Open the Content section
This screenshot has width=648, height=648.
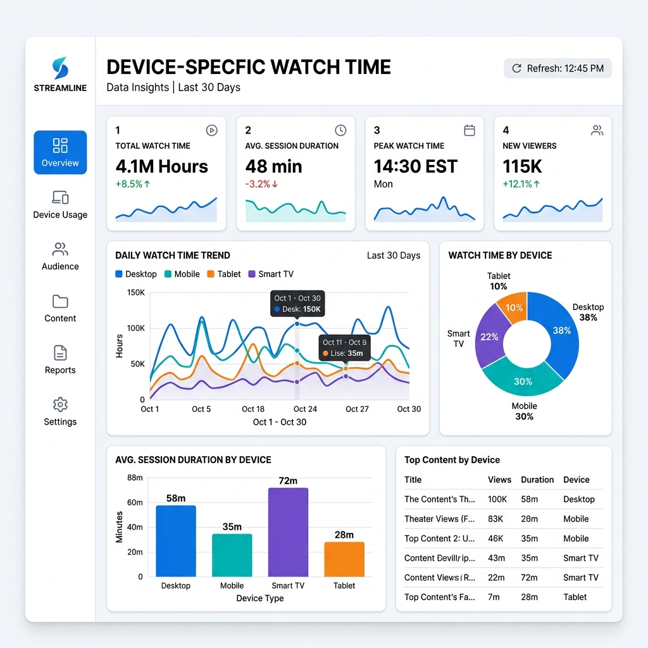pyautogui.click(x=60, y=309)
